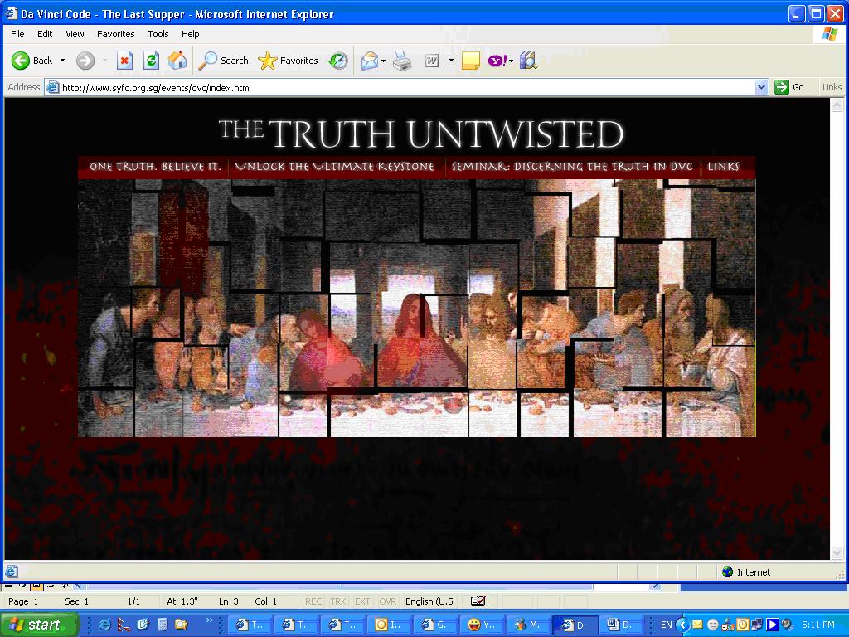Screen dimensions: 849x637
Task: Open the Search pane with magnifier icon
Action: [x=223, y=61]
